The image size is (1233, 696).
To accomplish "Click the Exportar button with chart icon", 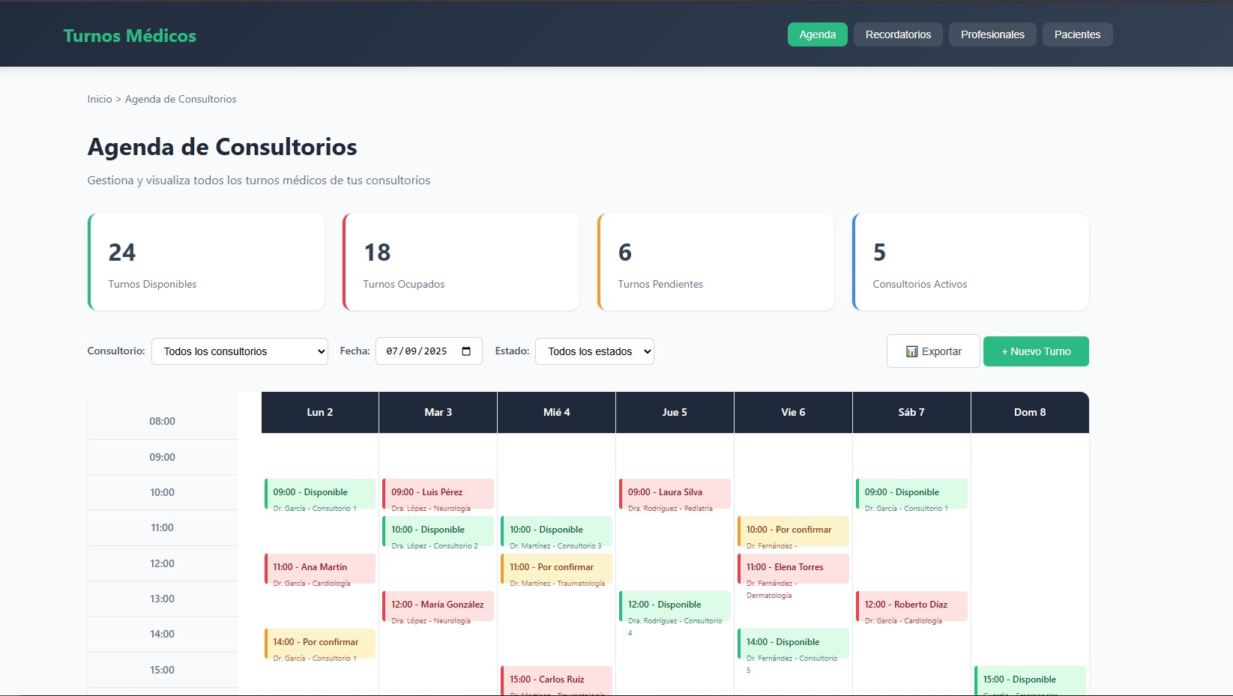I will point(933,351).
